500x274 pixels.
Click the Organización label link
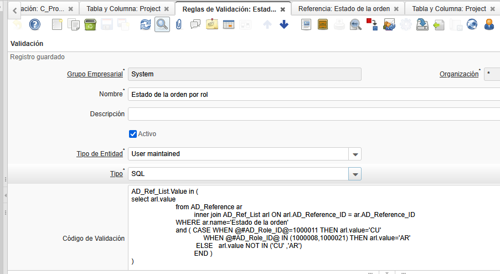coord(458,74)
